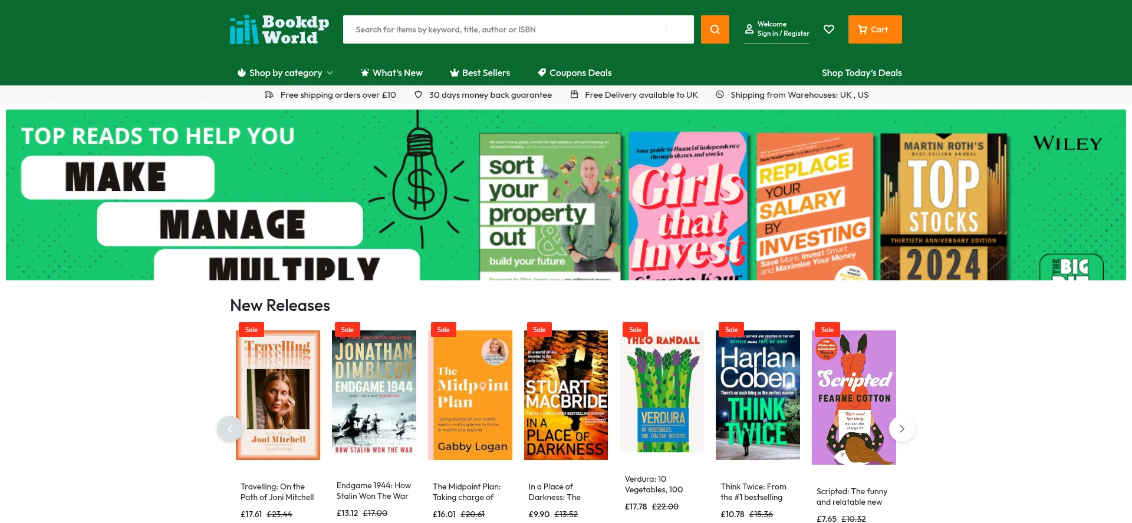The image size is (1132, 523).
Task: Click the star icon beside What's New
Action: [x=365, y=72]
